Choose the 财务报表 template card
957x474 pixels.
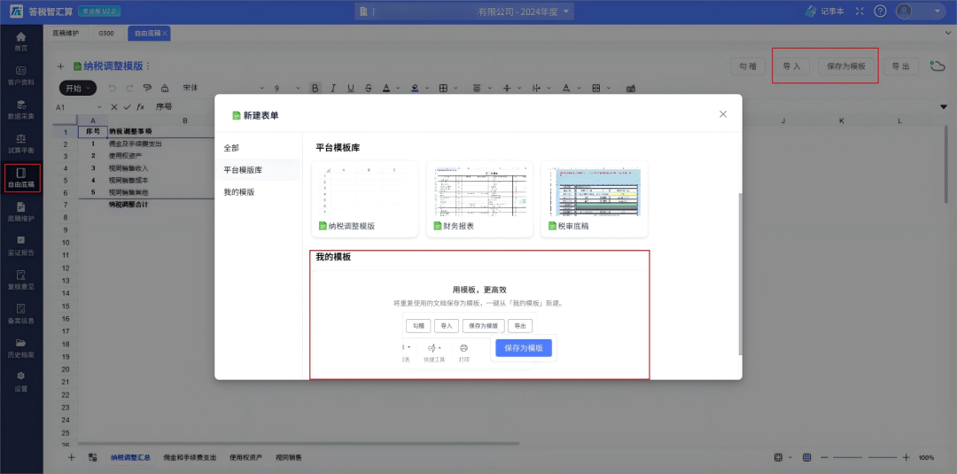479,198
